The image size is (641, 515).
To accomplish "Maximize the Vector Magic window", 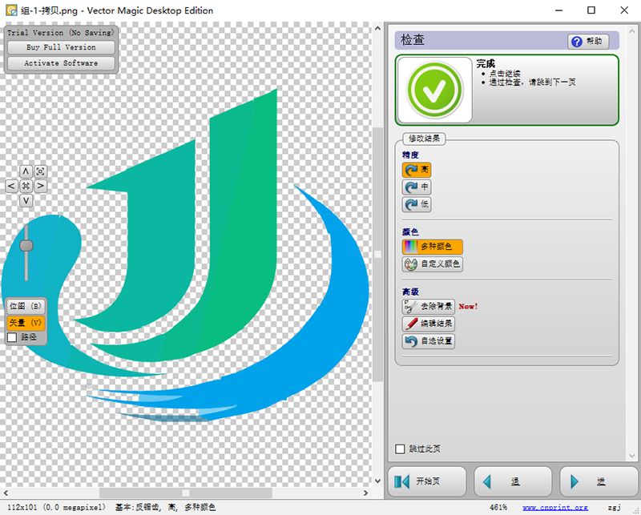I will click(x=591, y=10).
